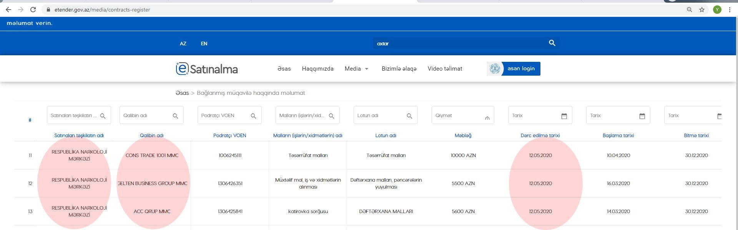Select the GELTEN BUSİNESS GROUP MMC cell
The width and height of the screenshot is (738, 230).
click(x=152, y=184)
